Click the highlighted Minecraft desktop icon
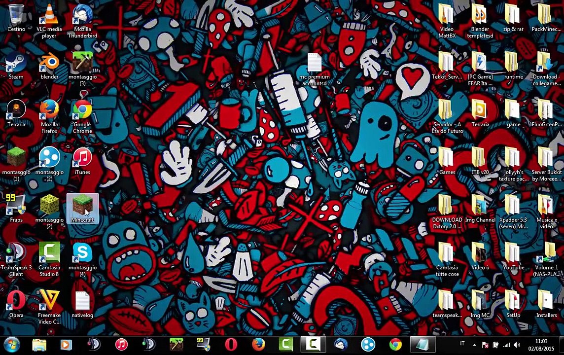Image resolution: width=564 pixels, height=355 pixels. [x=82, y=209]
